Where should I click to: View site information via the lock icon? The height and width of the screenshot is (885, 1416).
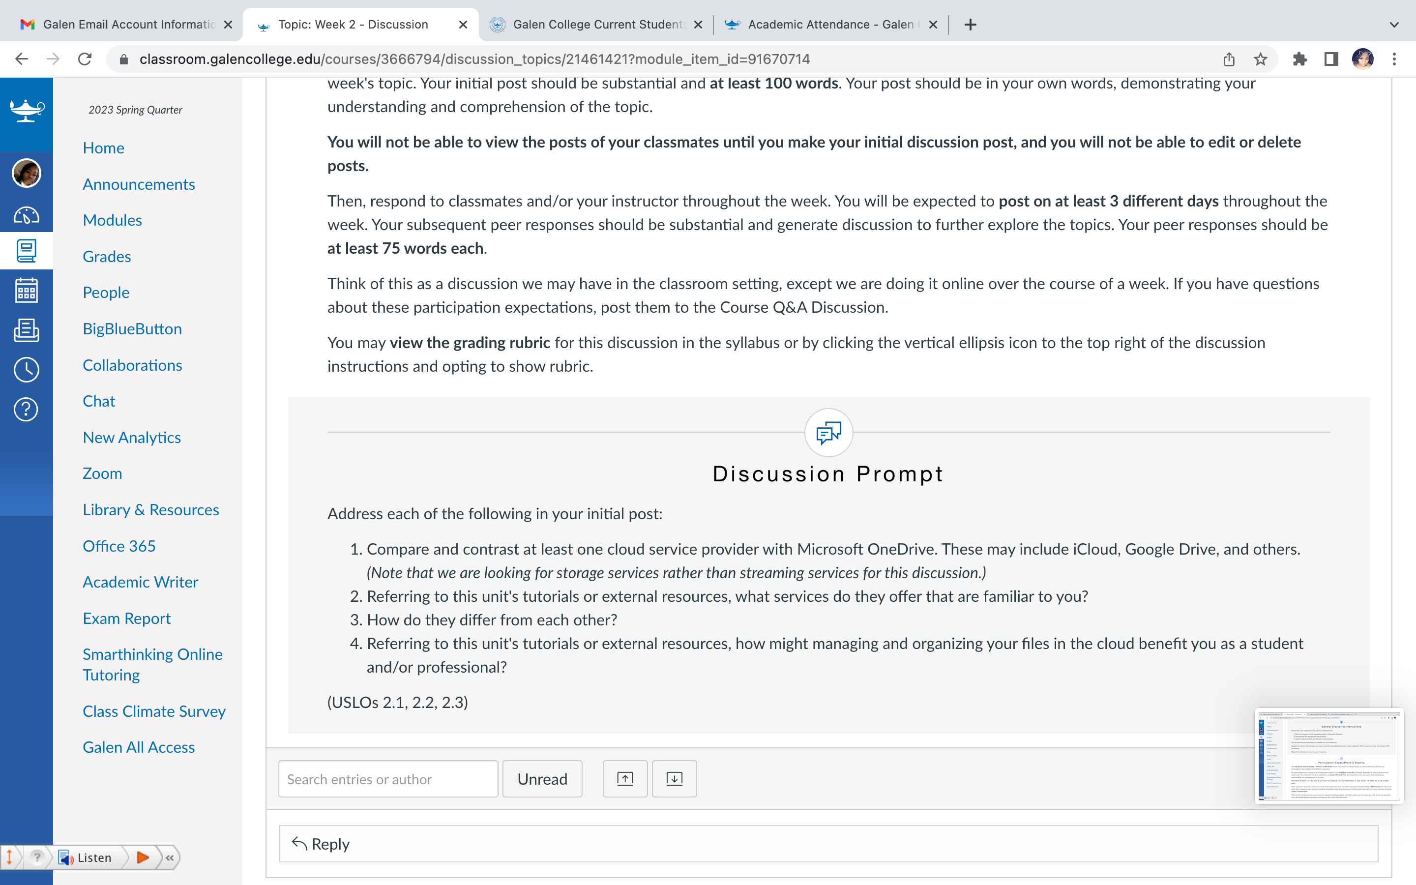tap(123, 59)
